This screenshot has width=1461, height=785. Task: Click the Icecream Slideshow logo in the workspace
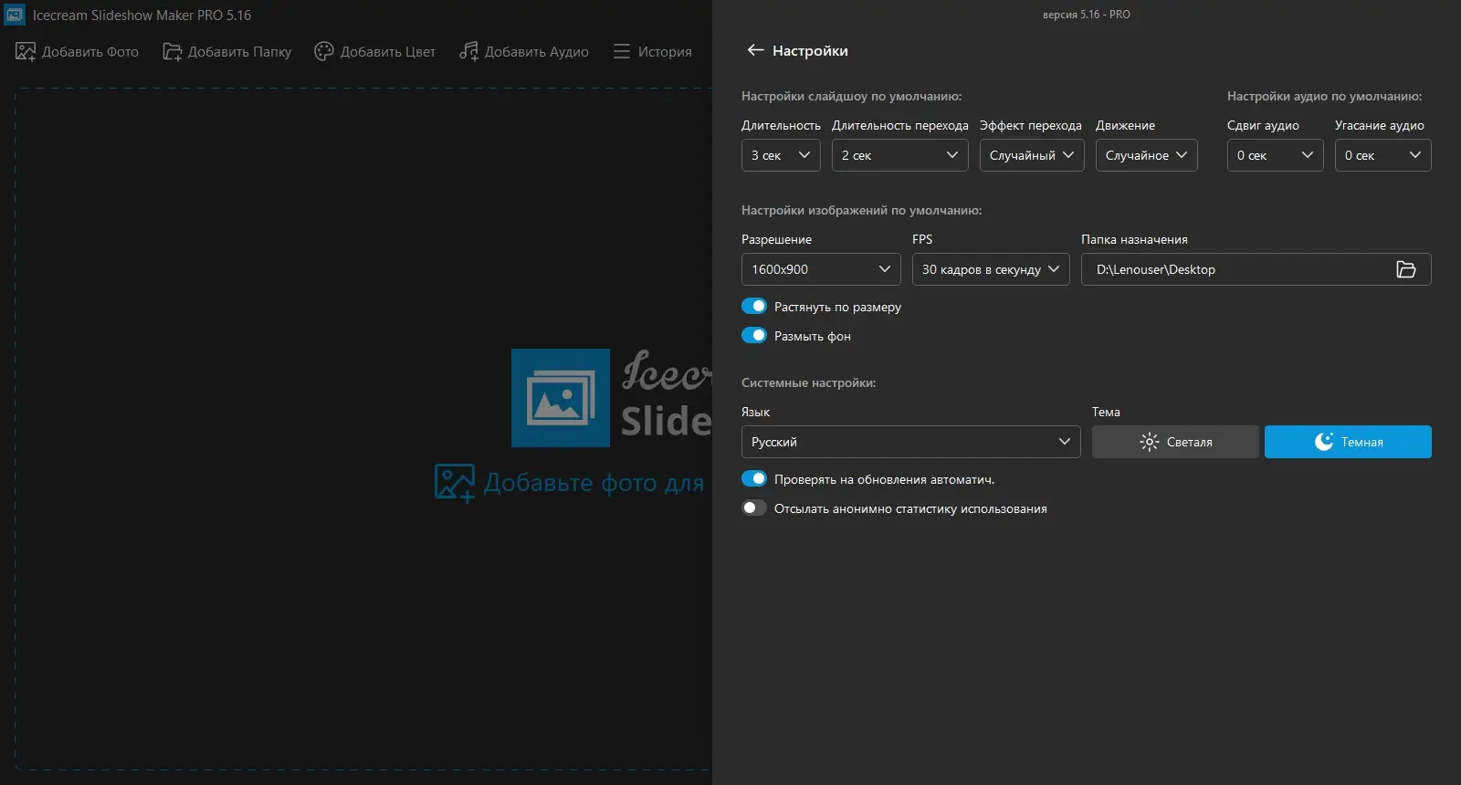tap(561, 398)
